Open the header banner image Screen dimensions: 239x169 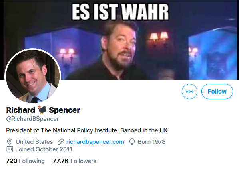tap(119, 40)
